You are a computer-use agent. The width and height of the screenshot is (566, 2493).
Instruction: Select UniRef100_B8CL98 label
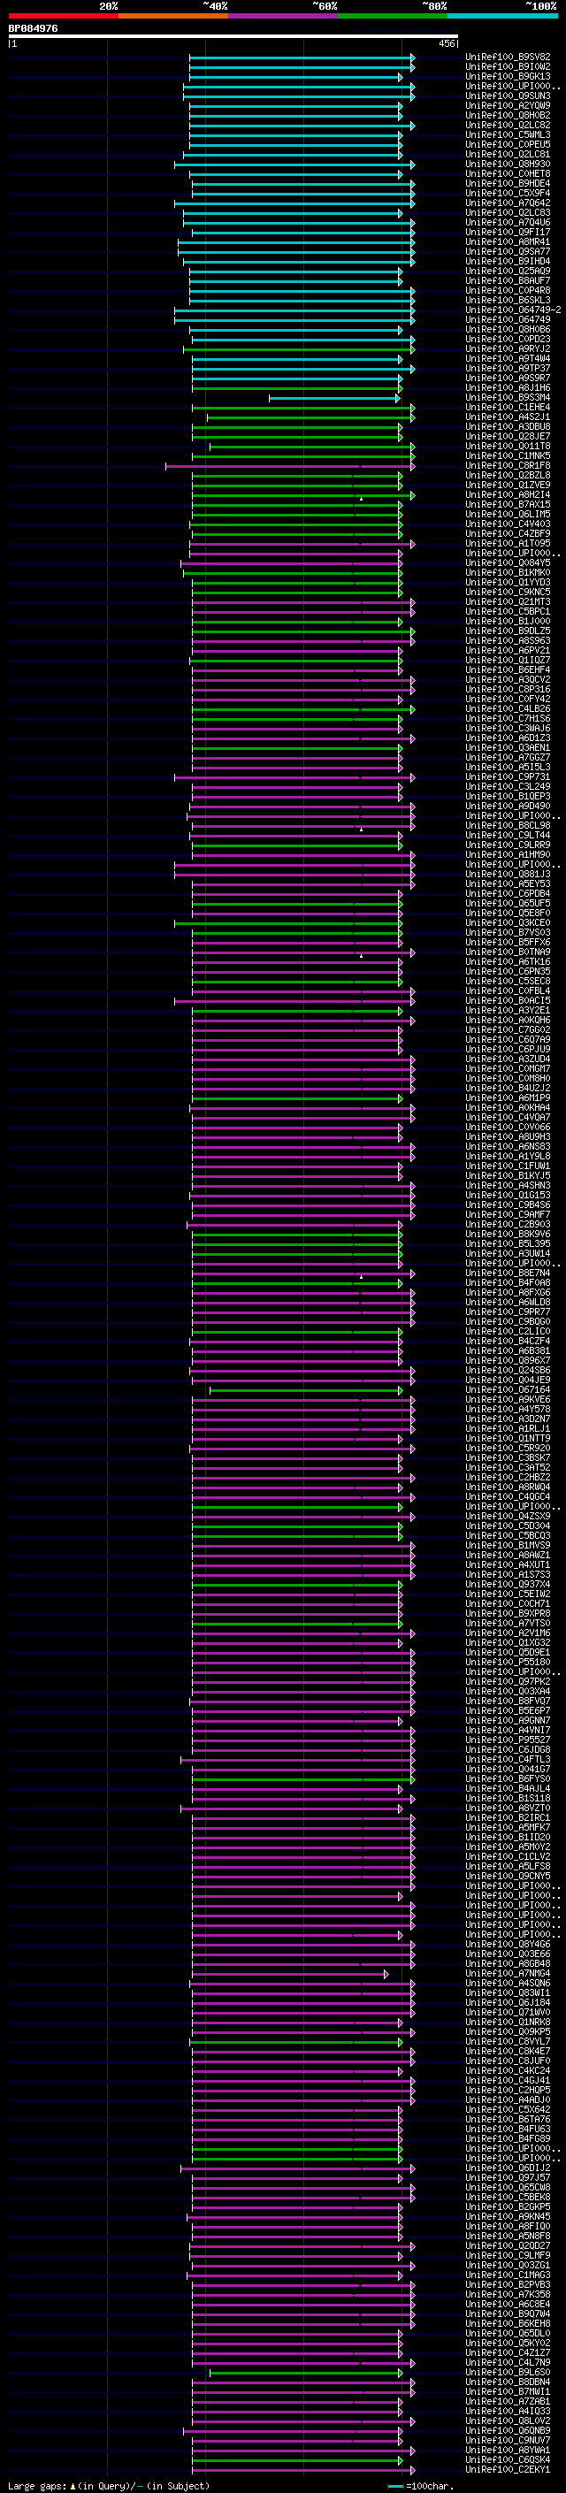click(508, 825)
